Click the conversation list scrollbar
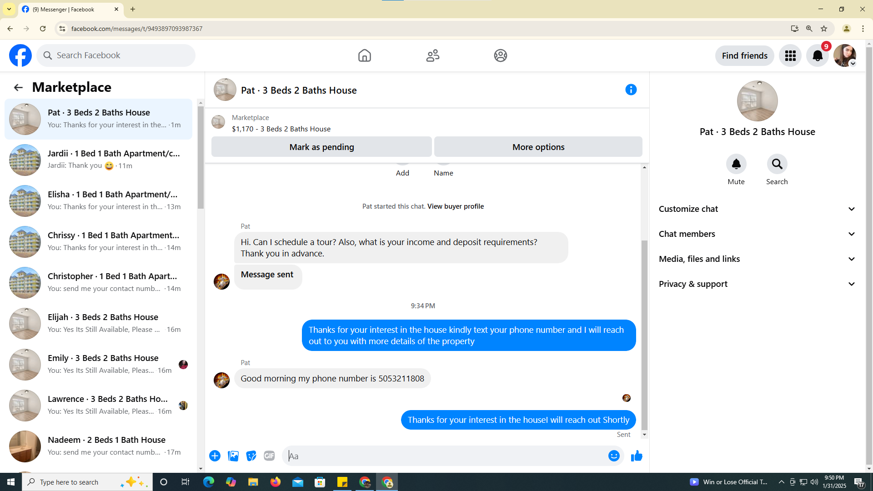This screenshot has width=873, height=491. pyautogui.click(x=201, y=158)
